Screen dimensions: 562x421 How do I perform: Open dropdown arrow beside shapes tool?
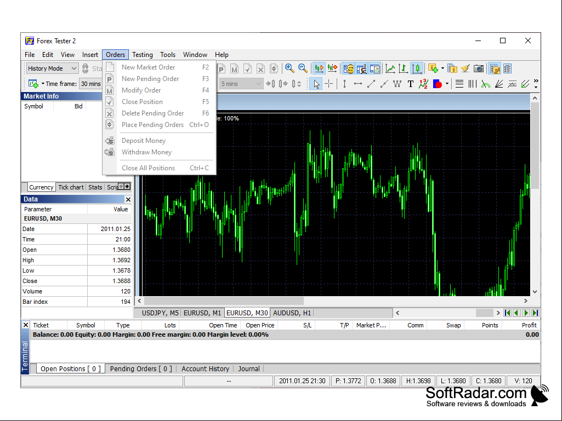(447, 84)
